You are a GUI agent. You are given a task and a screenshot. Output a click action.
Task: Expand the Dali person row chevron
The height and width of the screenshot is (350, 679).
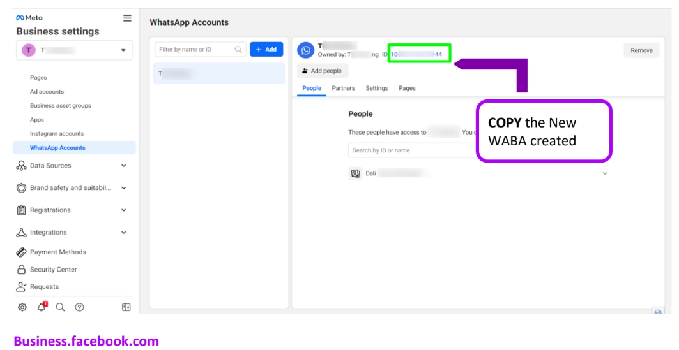click(605, 173)
